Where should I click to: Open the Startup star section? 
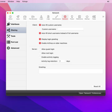tap(87, 17)
